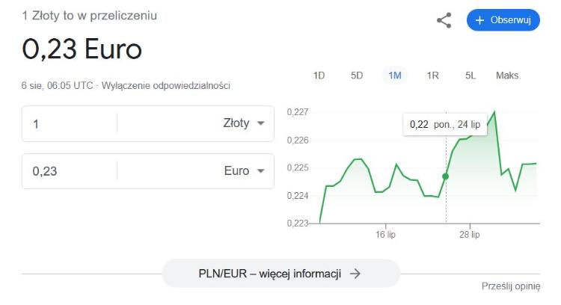561x305 pixels.
Task: Open the Euro currency dropdown
Action: 244,171
